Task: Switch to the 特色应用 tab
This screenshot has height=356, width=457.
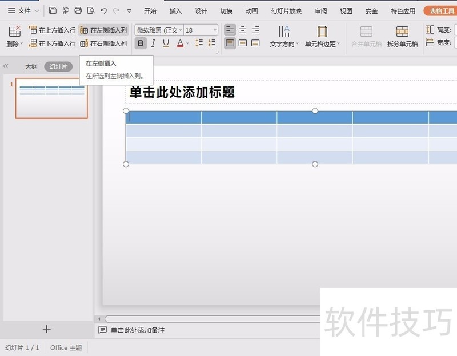Action: point(403,11)
